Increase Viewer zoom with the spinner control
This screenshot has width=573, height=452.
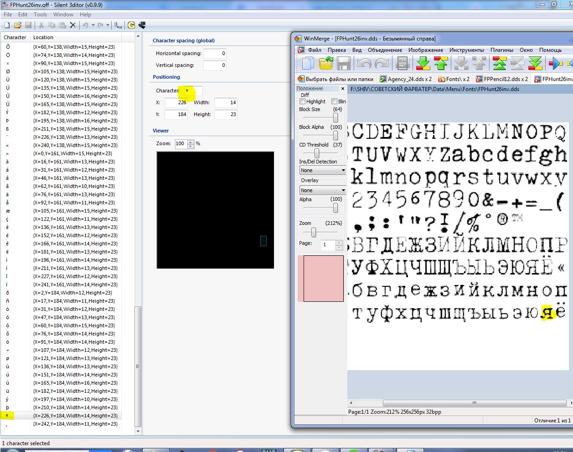click(191, 142)
